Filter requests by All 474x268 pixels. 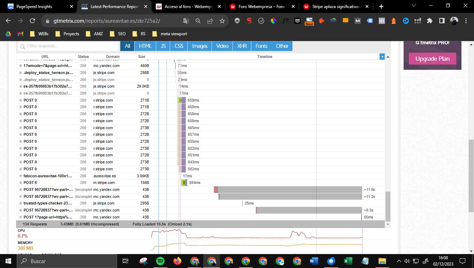point(128,46)
